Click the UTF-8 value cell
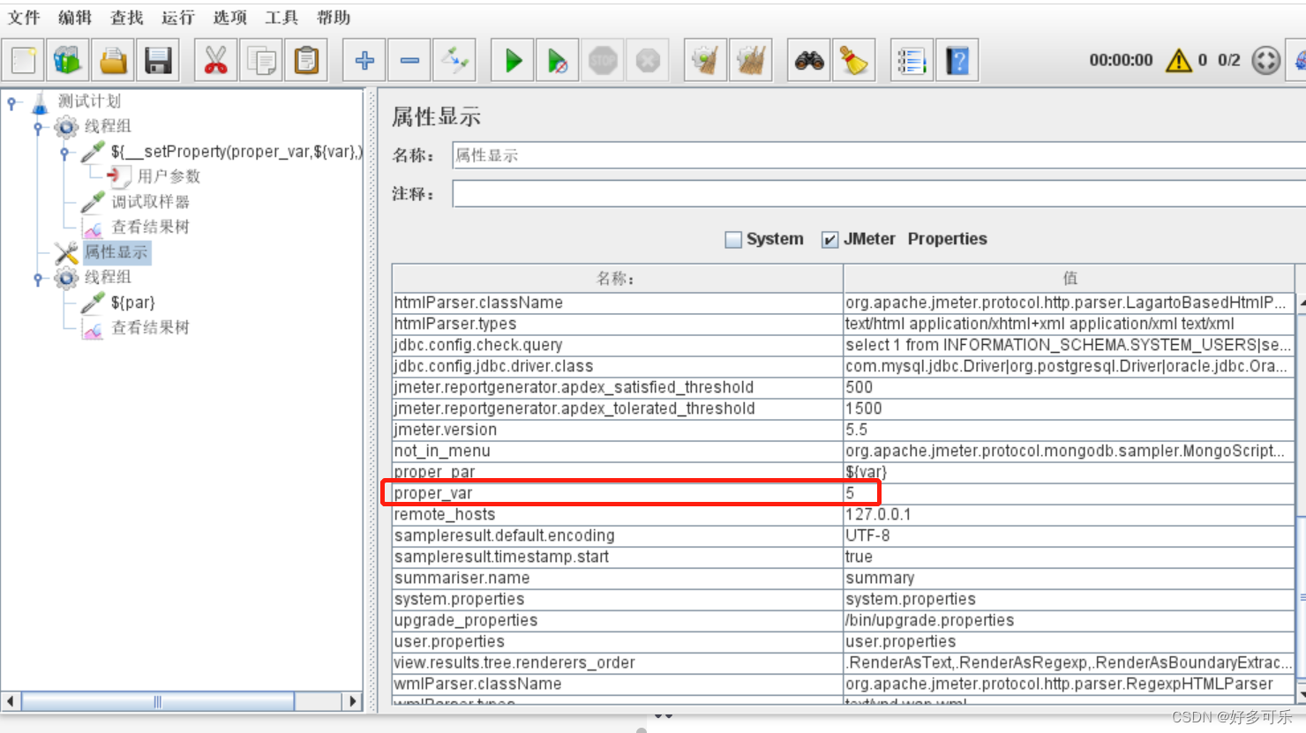 (1070, 535)
